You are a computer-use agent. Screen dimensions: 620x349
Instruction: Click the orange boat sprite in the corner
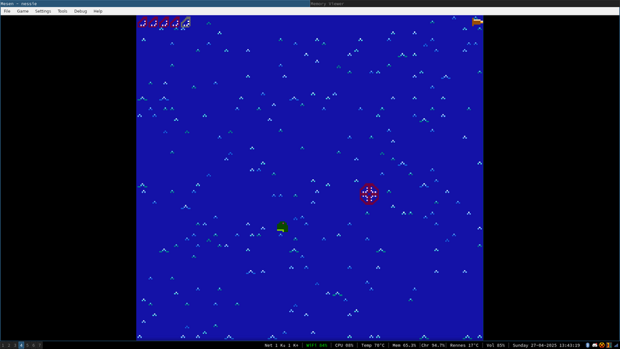[x=477, y=22]
